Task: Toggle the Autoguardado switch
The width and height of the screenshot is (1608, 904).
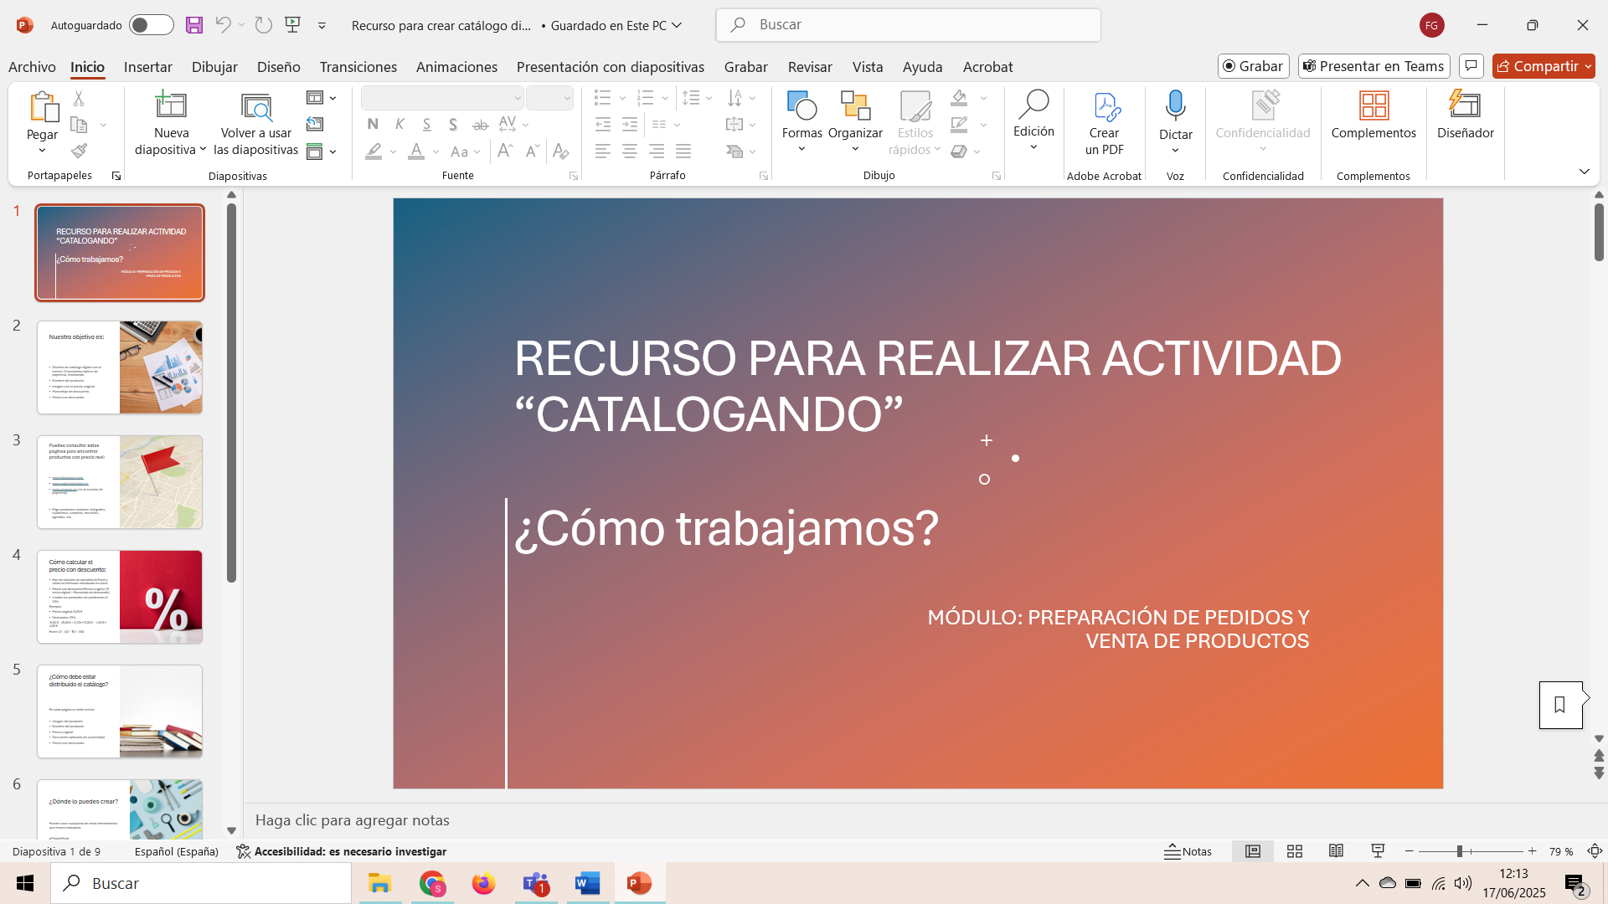Action: [x=151, y=25]
